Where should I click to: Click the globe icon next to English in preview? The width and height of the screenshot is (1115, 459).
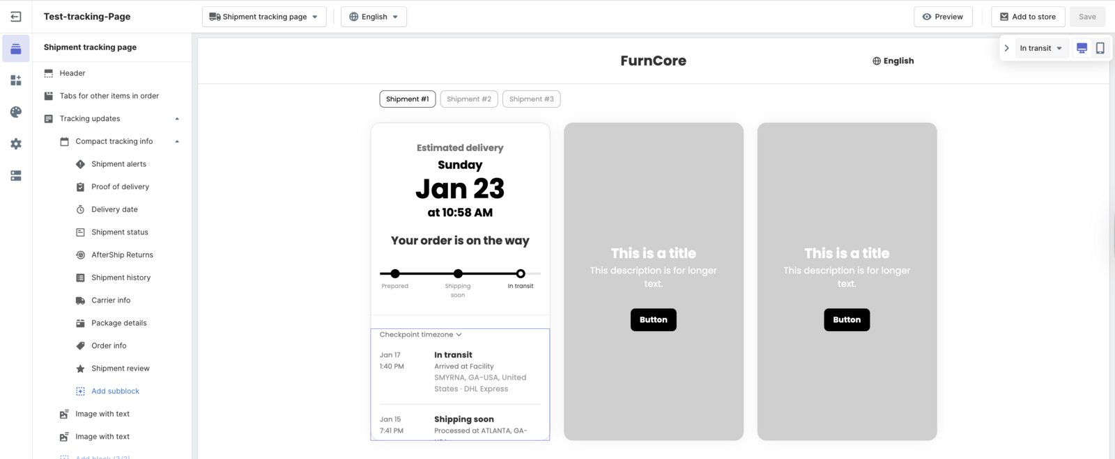pos(877,61)
